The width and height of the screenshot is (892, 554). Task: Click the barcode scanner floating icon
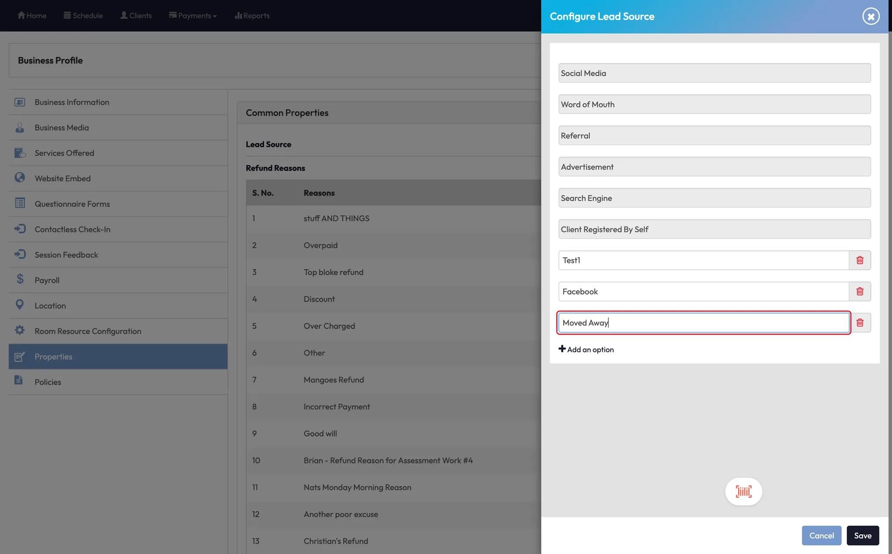tap(743, 492)
